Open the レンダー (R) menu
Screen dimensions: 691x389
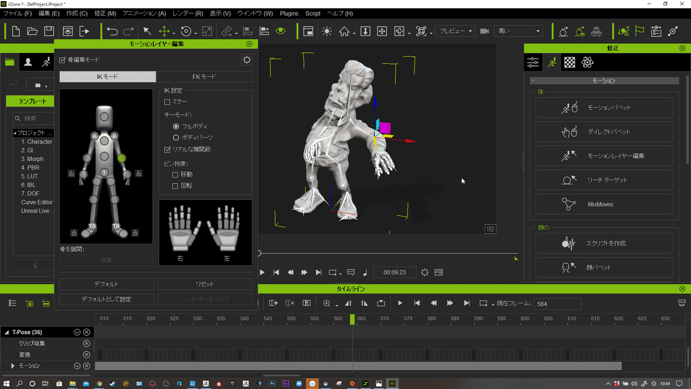point(188,13)
